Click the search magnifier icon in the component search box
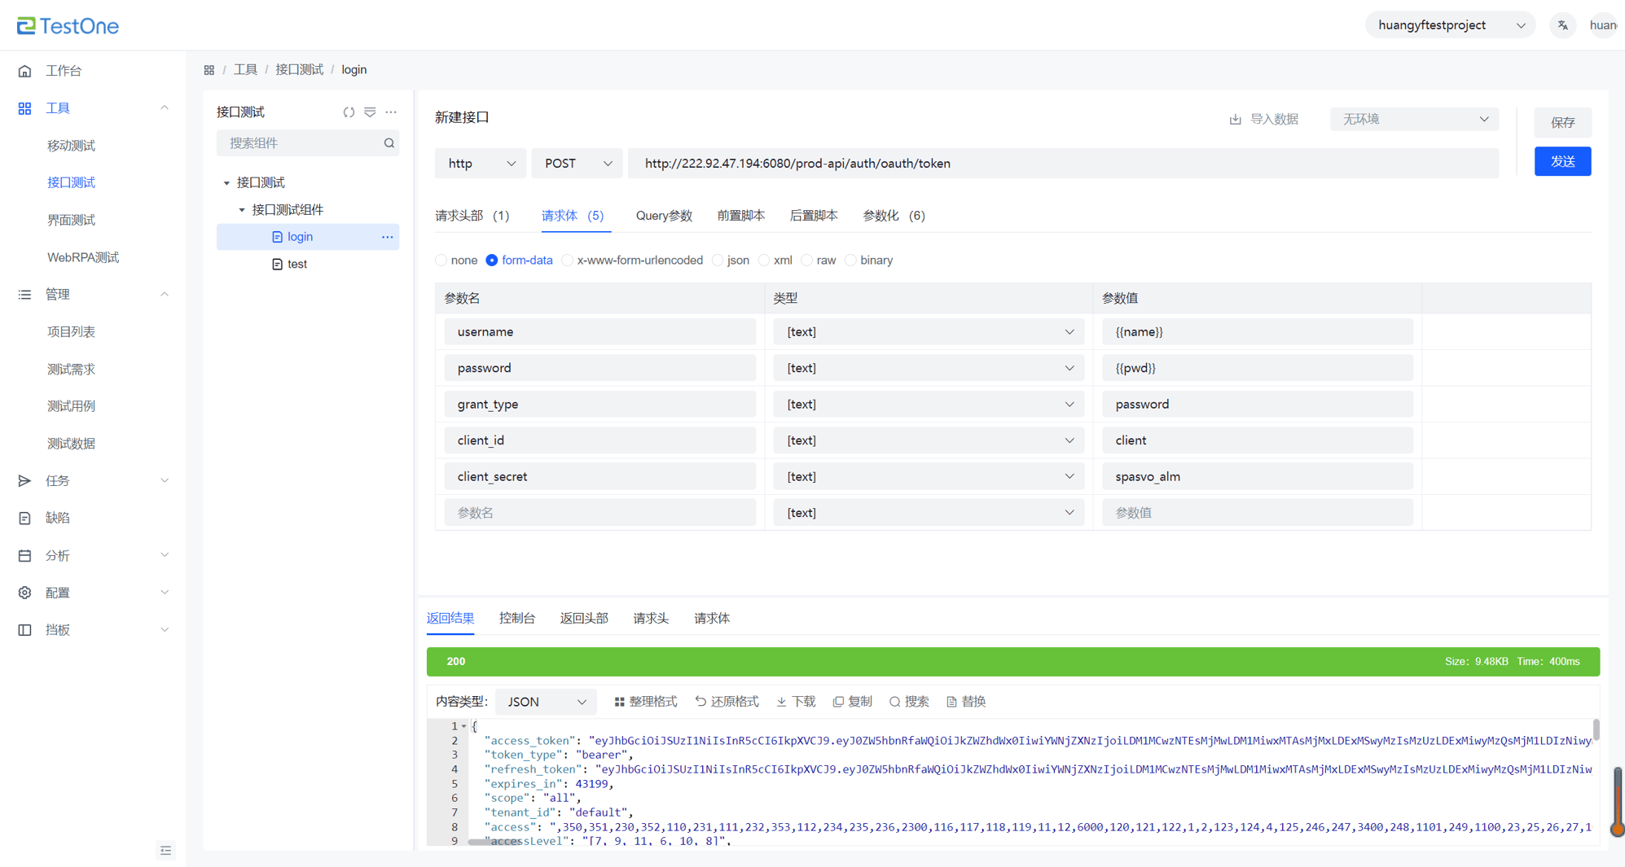The height and width of the screenshot is (867, 1625). (x=389, y=143)
